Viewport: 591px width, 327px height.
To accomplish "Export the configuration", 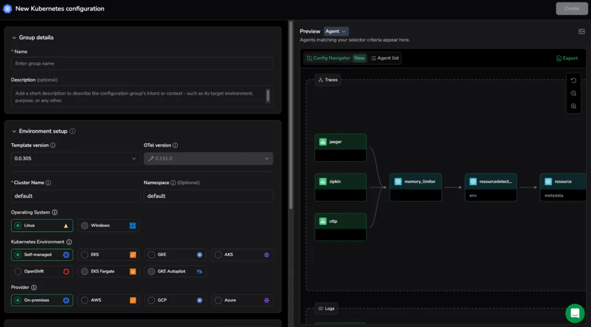I will click(x=567, y=58).
